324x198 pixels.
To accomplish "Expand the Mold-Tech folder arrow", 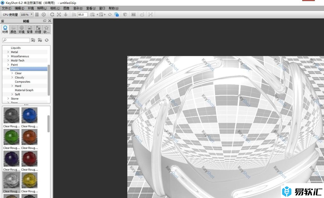I will click(8, 60).
